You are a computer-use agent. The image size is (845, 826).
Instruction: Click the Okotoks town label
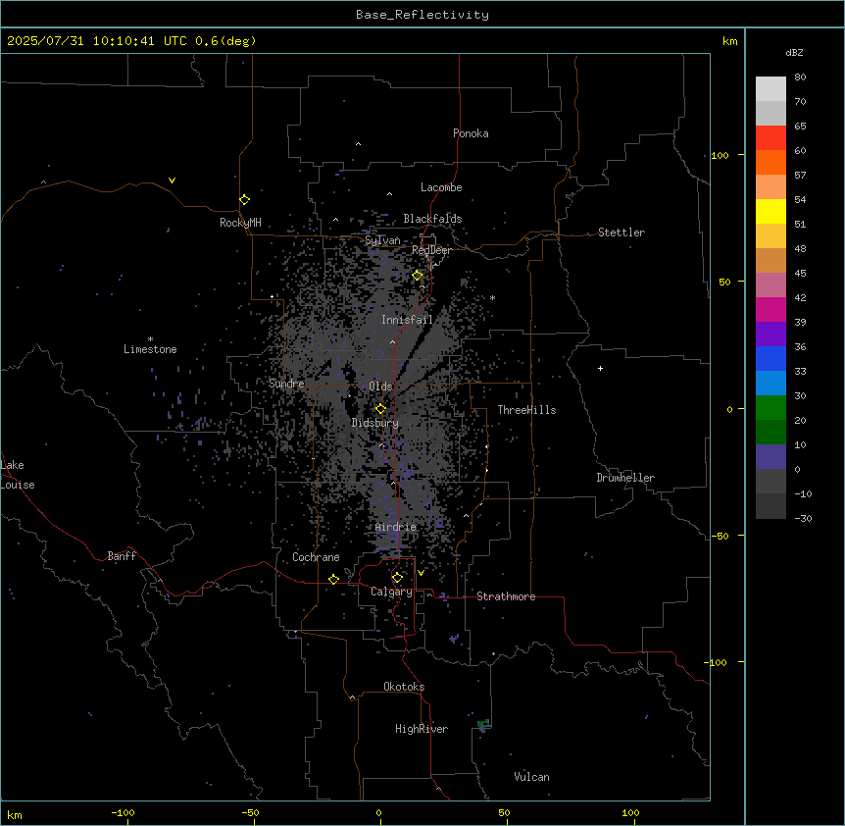point(404,687)
